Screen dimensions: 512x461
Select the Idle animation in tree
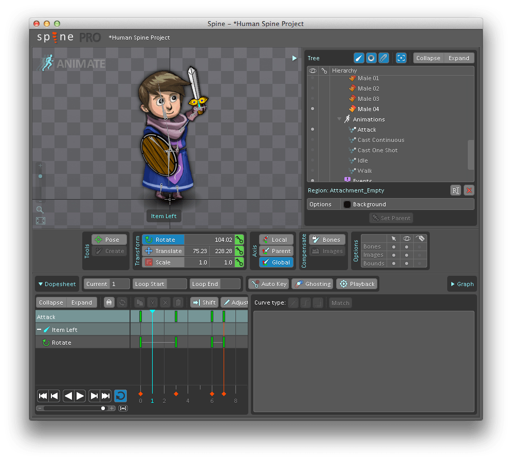pos(362,161)
